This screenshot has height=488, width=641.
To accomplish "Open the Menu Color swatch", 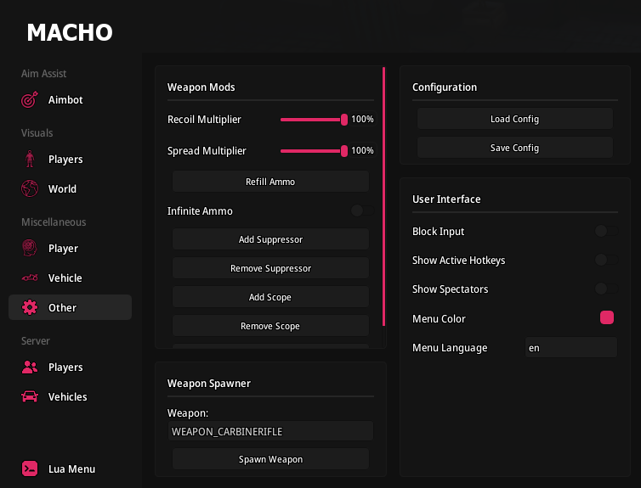I will point(607,318).
